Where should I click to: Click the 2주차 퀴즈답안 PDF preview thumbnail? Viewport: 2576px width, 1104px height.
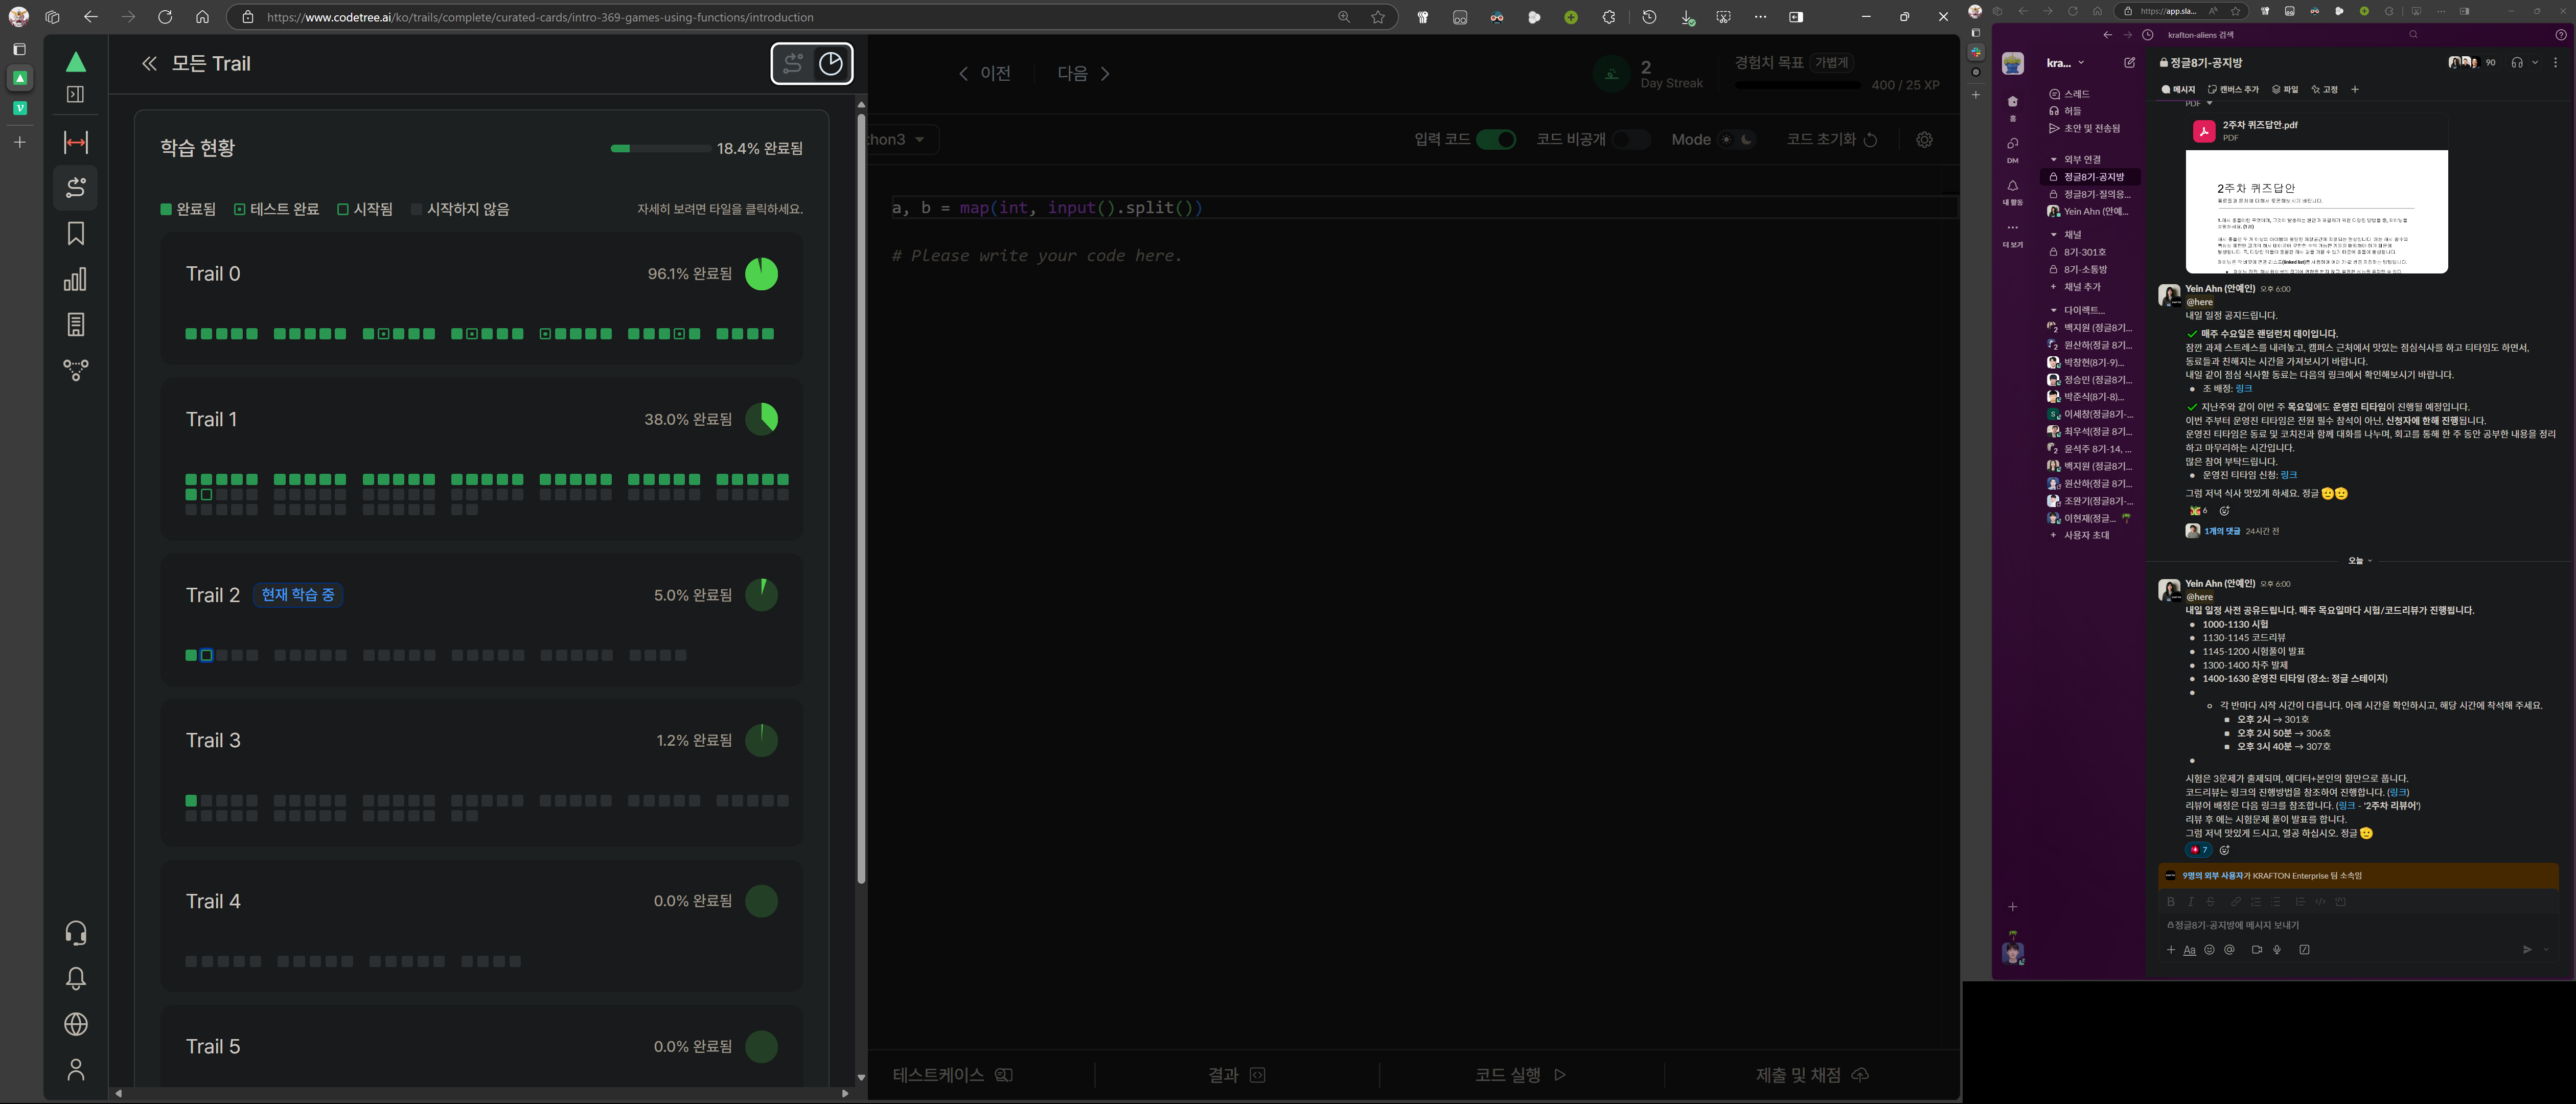pos(2316,211)
